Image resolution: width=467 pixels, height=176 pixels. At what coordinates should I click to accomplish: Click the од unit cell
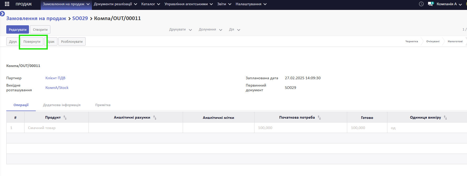click(x=427, y=128)
